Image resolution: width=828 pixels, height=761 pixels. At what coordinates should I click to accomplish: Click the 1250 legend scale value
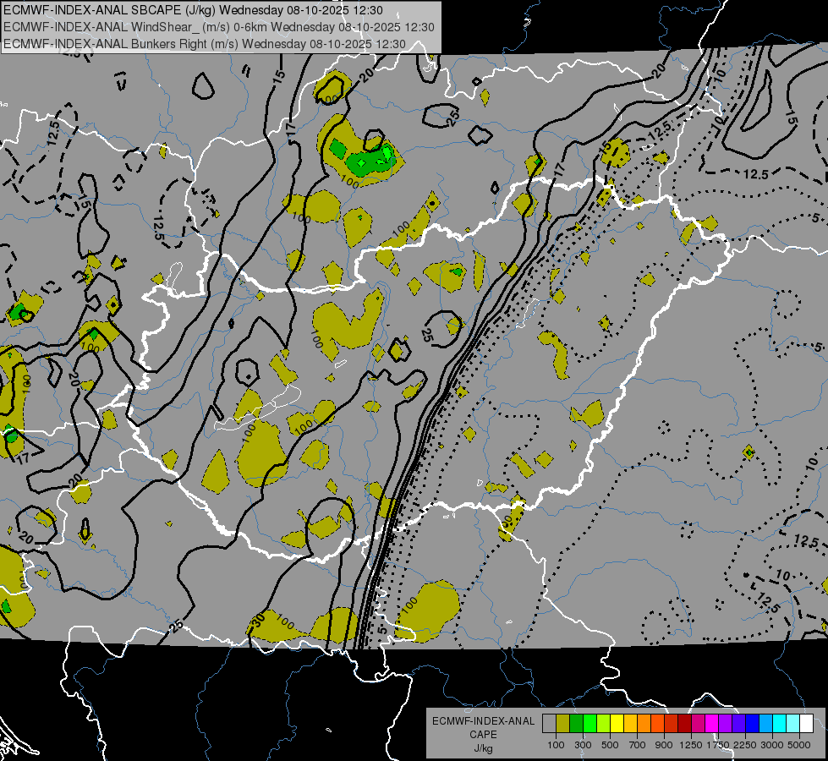click(691, 745)
